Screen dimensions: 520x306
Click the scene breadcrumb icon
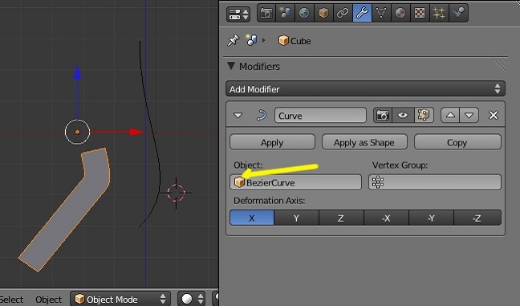pyautogui.click(x=251, y=40)
